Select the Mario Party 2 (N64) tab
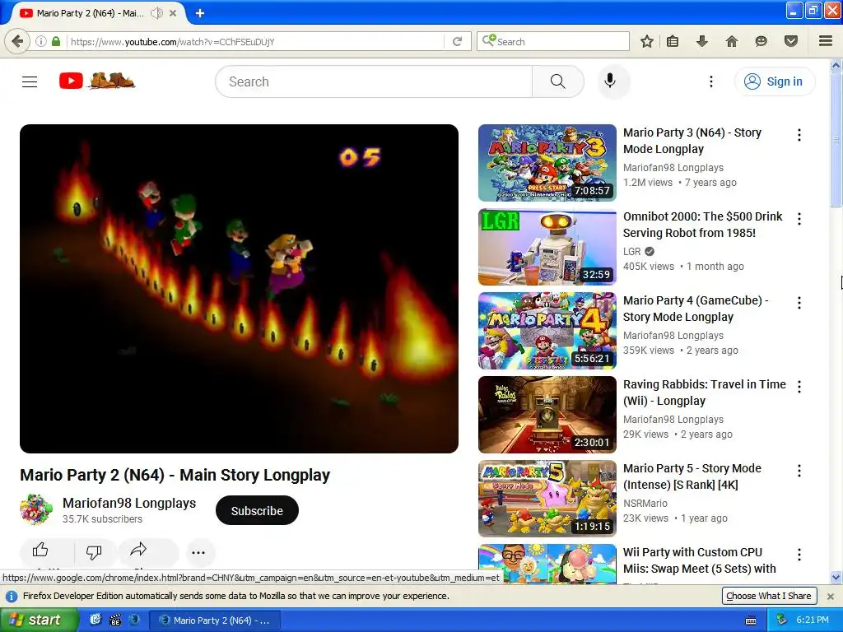Viewport: 843px width, 632px height. (91, 13)
